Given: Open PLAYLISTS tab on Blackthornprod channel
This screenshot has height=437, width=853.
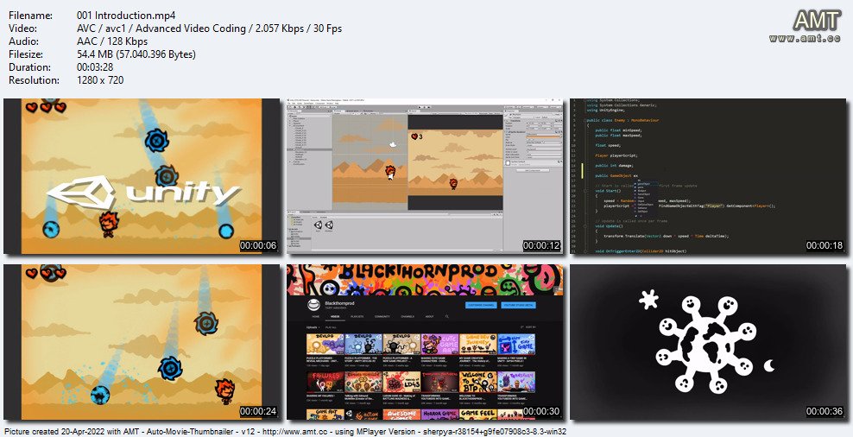Looking at the screenshot, I should [357, 316].
